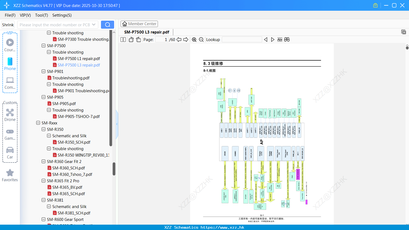Collapse the SM-Rxxx node
The image size is (409, 230).
tap(38, 123)
